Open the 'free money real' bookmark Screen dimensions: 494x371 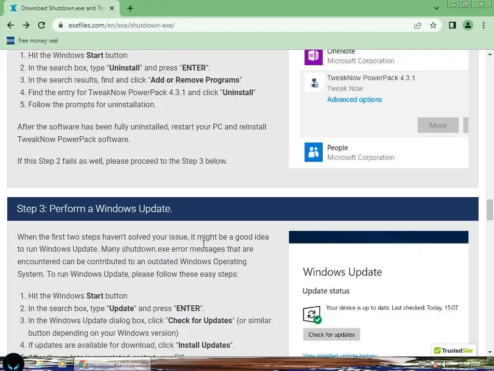tap(32, 41)
